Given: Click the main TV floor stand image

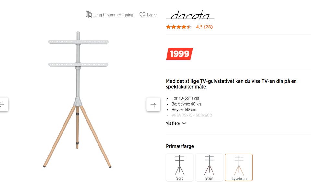Looking at the screenshot, I should tap(78, 100).
